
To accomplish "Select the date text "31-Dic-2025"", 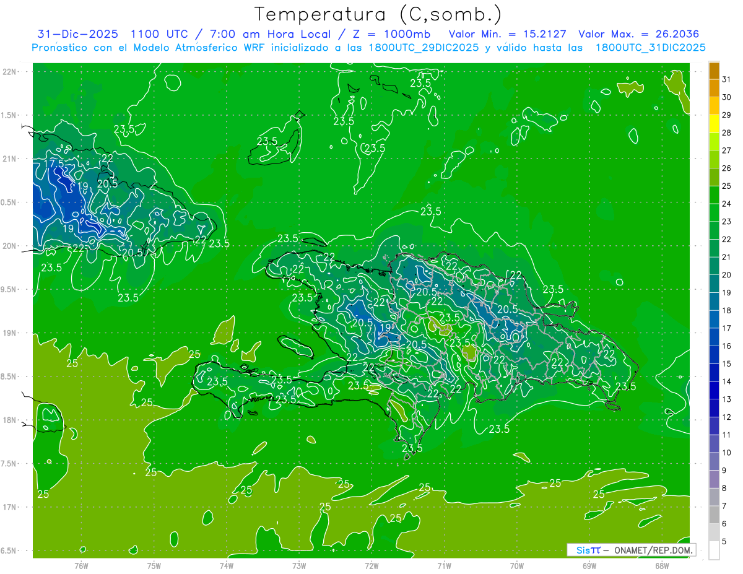I will point(78,34).
